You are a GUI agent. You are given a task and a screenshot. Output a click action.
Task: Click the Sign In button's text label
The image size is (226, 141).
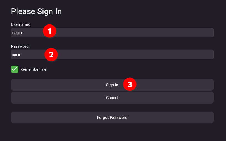pyautogui.click(x=112, y=85)
